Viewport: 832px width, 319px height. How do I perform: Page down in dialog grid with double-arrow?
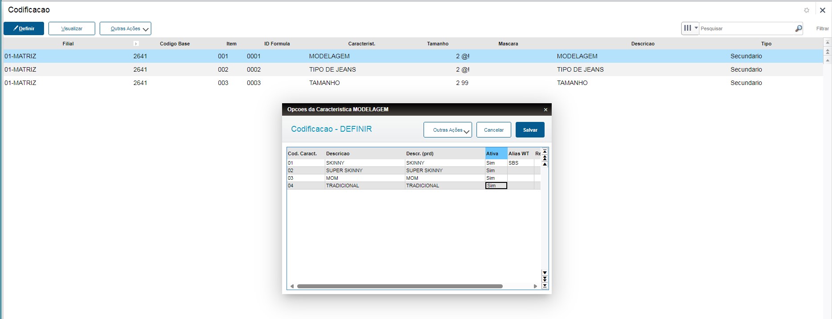pos(545,279)
